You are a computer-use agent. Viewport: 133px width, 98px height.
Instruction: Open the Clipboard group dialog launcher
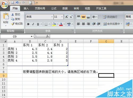[x=23, y=31]
